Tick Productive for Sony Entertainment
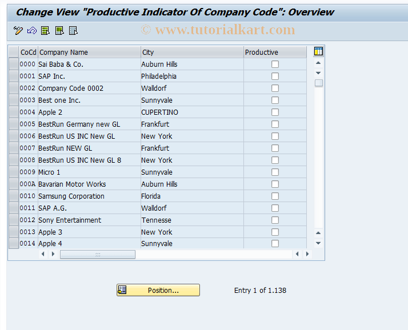This screenshot has width=408, height=330. (x=275, y=220)
